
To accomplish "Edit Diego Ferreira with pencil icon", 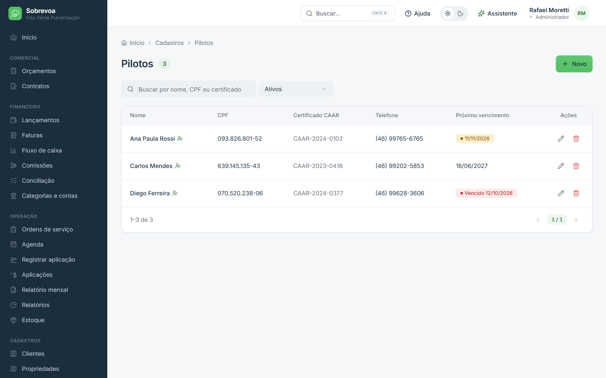I will pyautogui.click(x=561, y=193).
